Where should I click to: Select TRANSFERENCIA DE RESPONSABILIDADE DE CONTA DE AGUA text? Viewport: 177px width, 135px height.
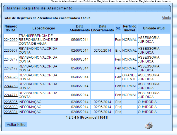(x=39, y=40)
